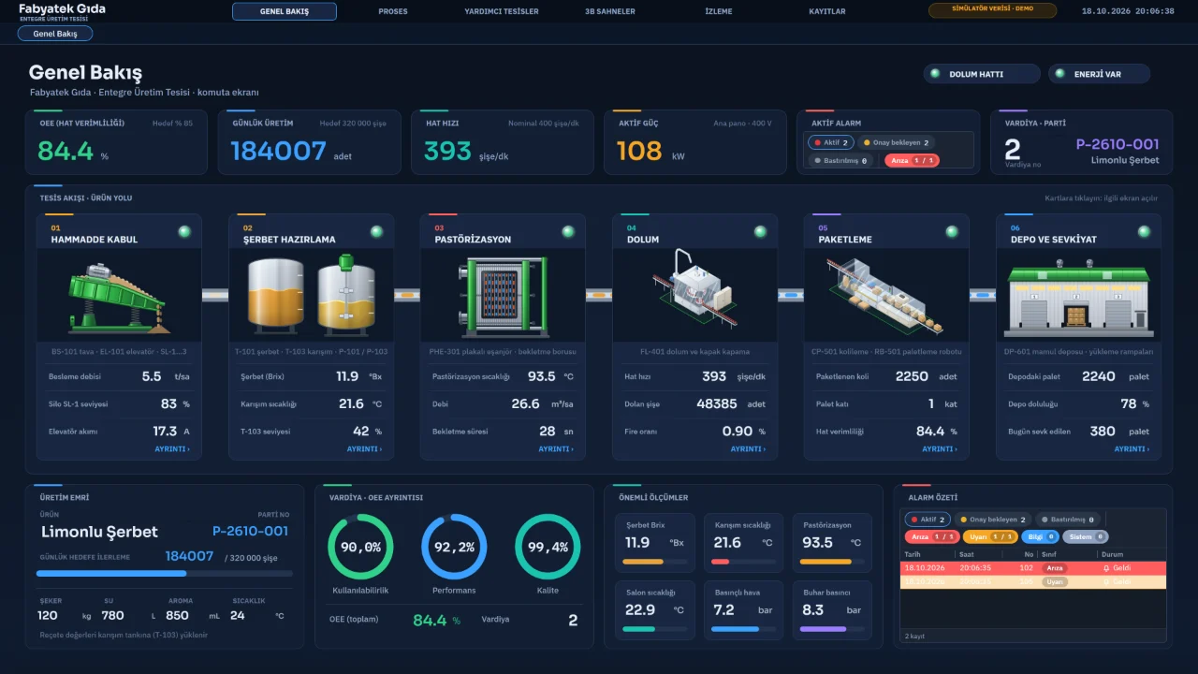The width and height of the screenshot is (1198, 674).
Task: Click the Genel Bakış breadcrumb button
Action: [55, 34]
